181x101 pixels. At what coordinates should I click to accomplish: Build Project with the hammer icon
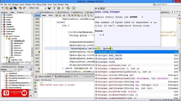(54, 8)
